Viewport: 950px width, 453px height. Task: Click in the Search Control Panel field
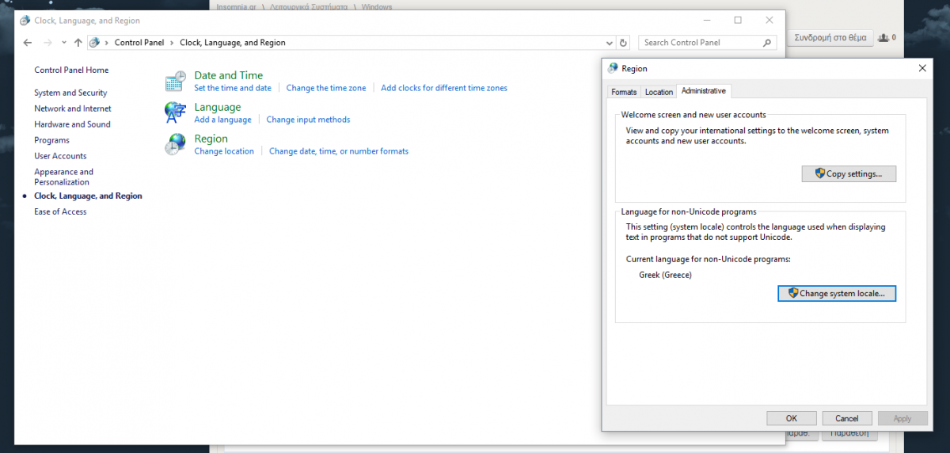pyautogui.click(x=701, y=43)
